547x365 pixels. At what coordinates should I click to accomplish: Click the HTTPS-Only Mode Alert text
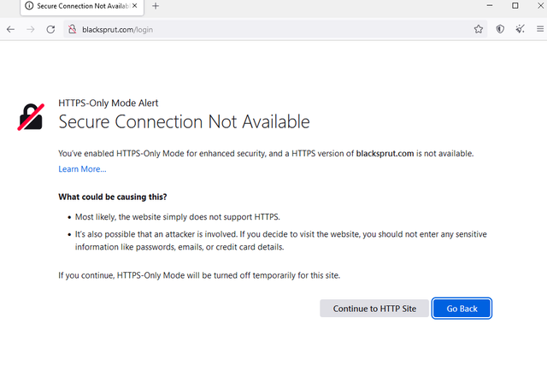[x=109, y=103]
